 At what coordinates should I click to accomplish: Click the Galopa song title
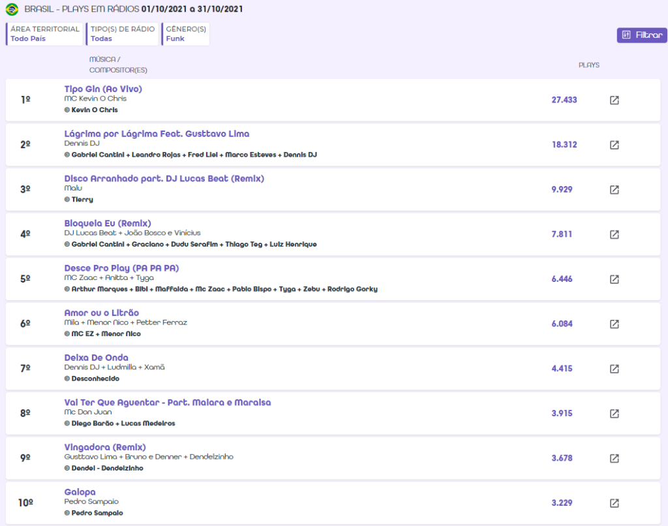80,492
